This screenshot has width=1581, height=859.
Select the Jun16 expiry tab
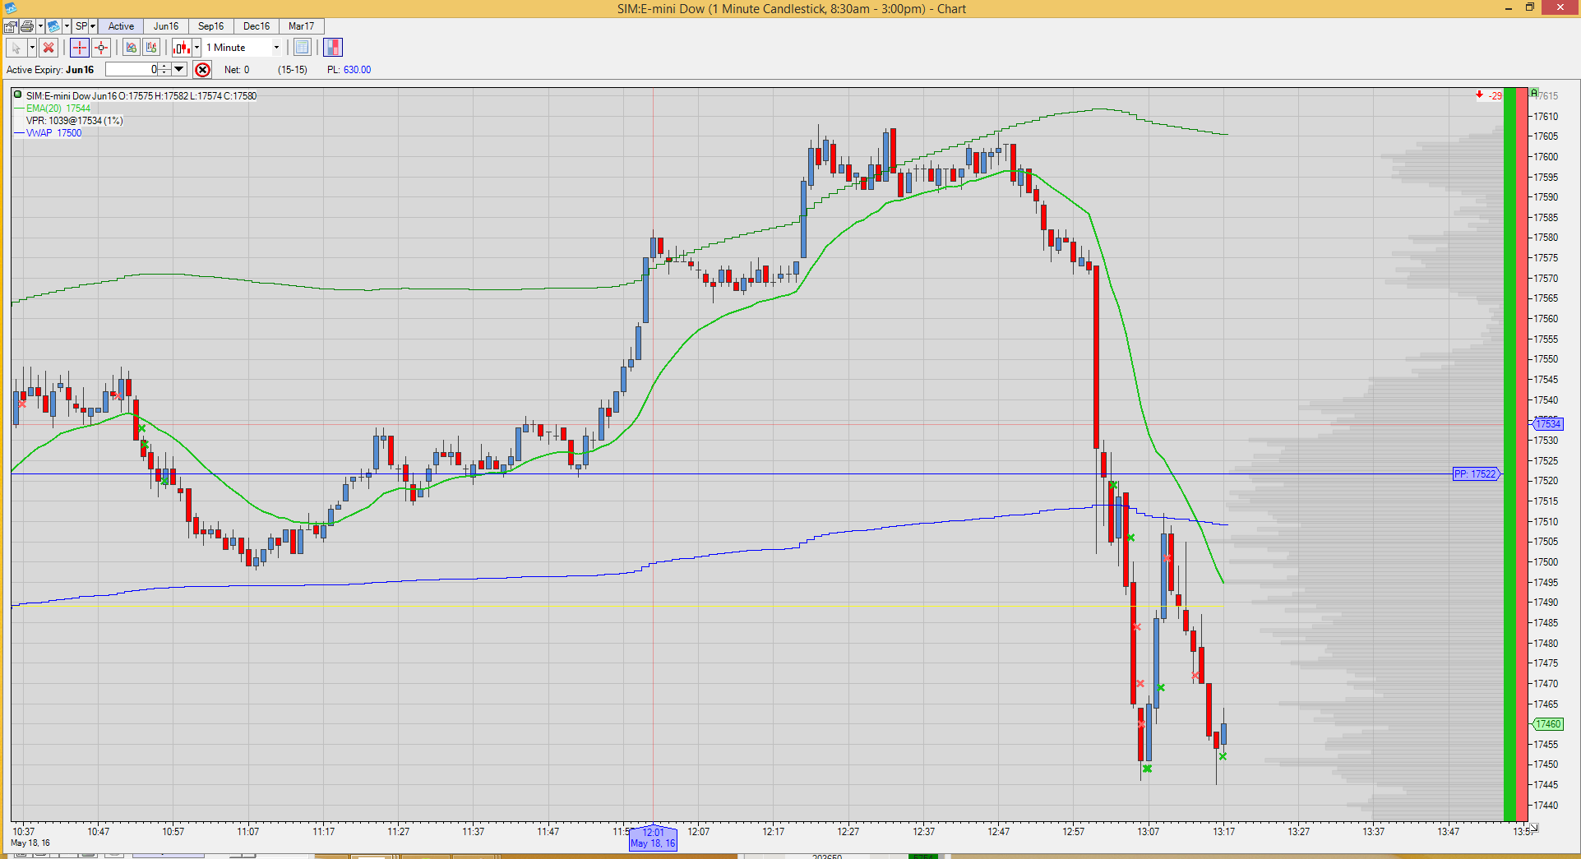pyautogui.click(x=166, y=26)
